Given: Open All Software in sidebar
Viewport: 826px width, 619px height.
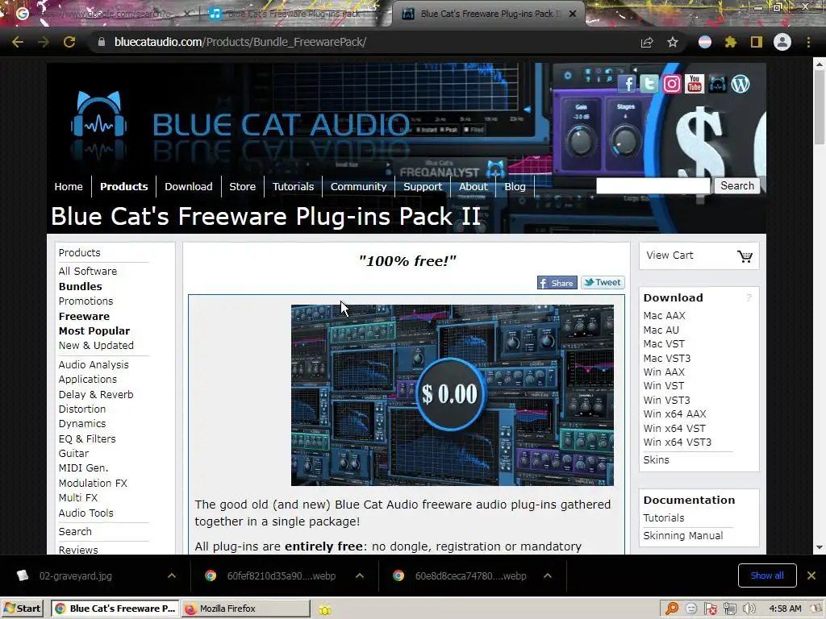Looking at the screenshot, I should (x=87, y=271).
